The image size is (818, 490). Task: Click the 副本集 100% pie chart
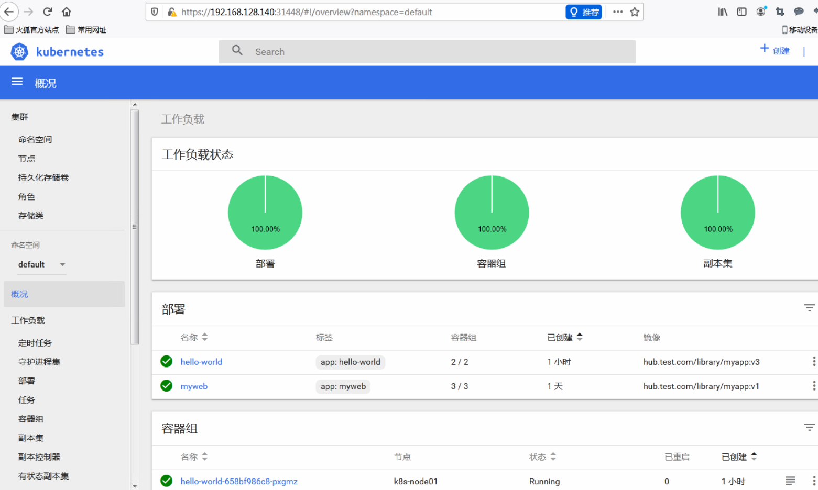click(x=718, y=213)
